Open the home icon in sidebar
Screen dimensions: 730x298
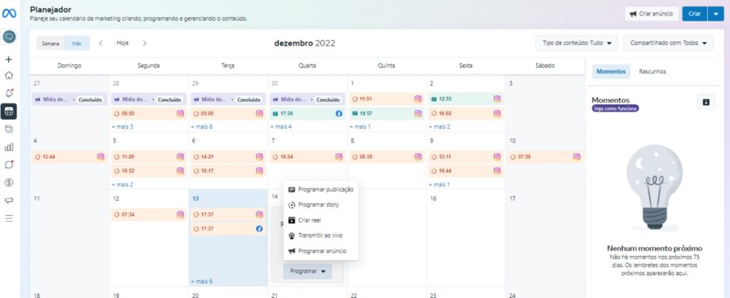[x=9, y=75]
